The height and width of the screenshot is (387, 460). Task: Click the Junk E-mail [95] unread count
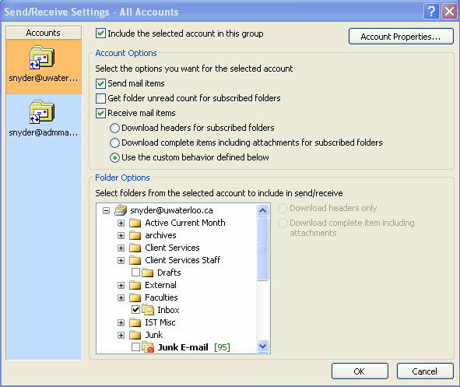coord(222,347)
